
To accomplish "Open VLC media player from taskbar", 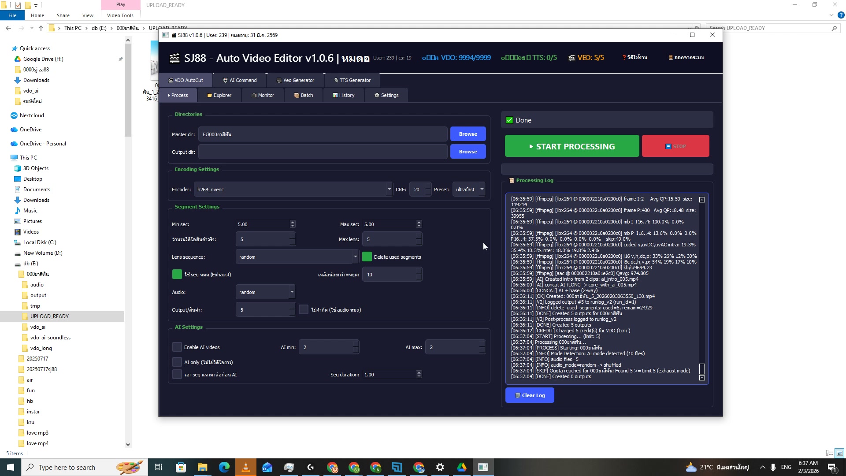I will 246,467.
